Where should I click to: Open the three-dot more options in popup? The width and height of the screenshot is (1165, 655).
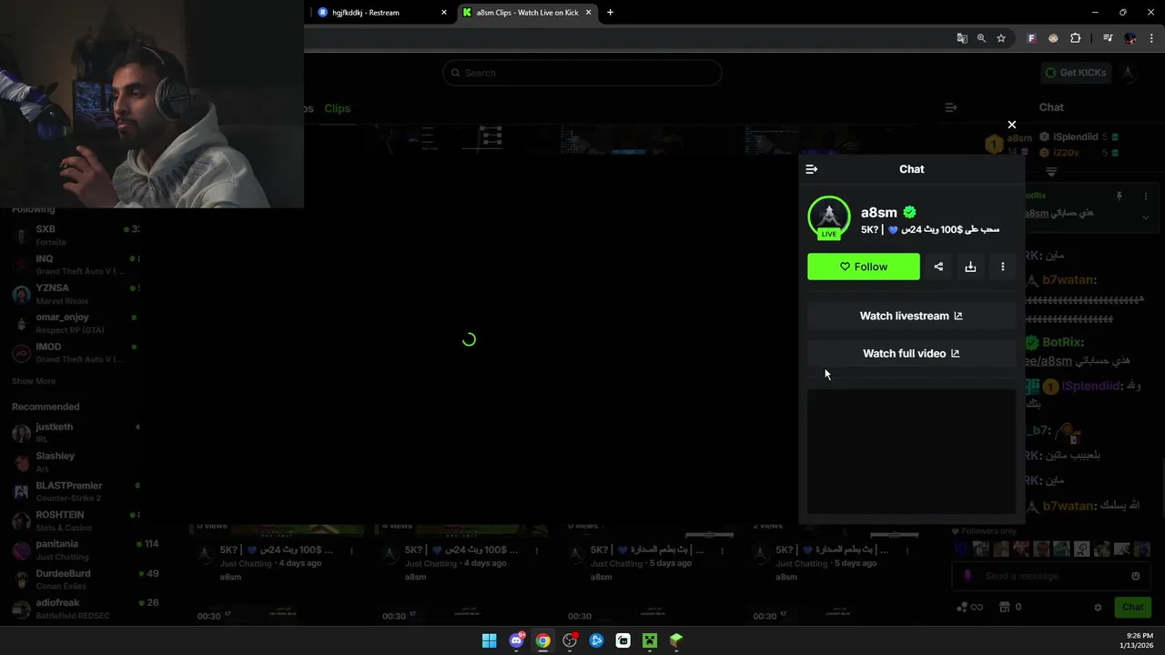point(1002,267)
